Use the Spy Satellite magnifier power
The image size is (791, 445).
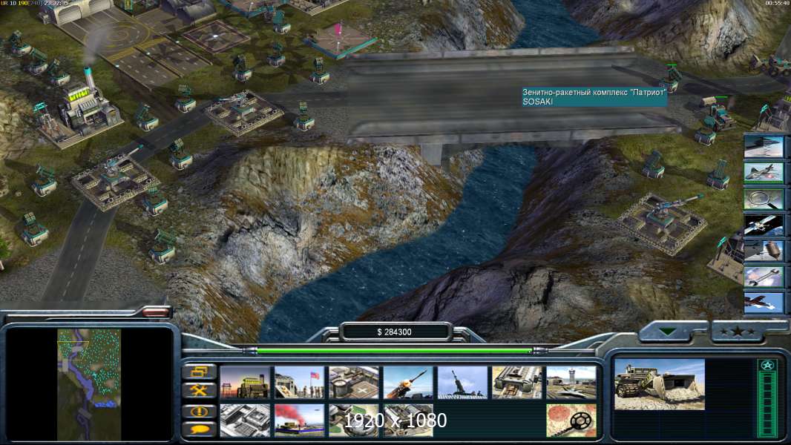(x=764, y=199)
